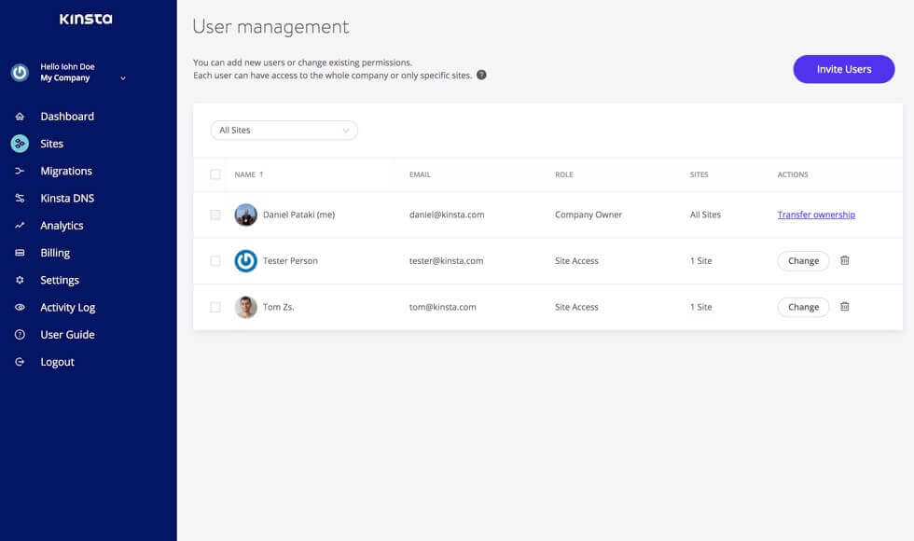Check the select-all box in the table header
Screen dimensions: 914x541
point(215,173)
